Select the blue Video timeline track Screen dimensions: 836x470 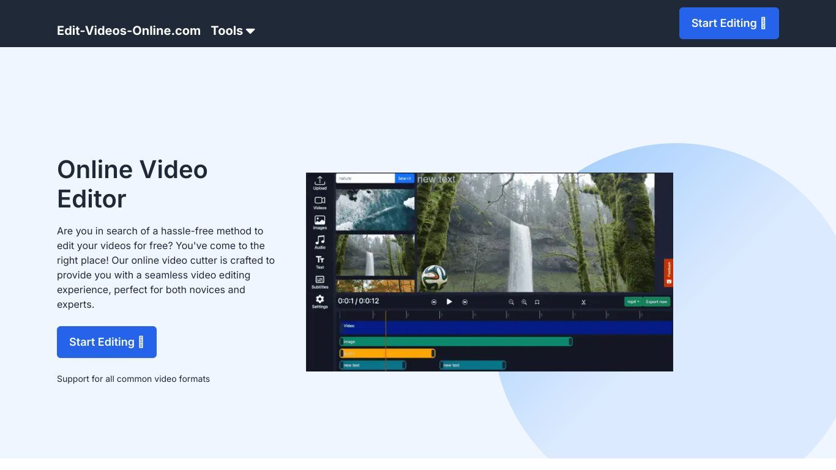(506, 327)
